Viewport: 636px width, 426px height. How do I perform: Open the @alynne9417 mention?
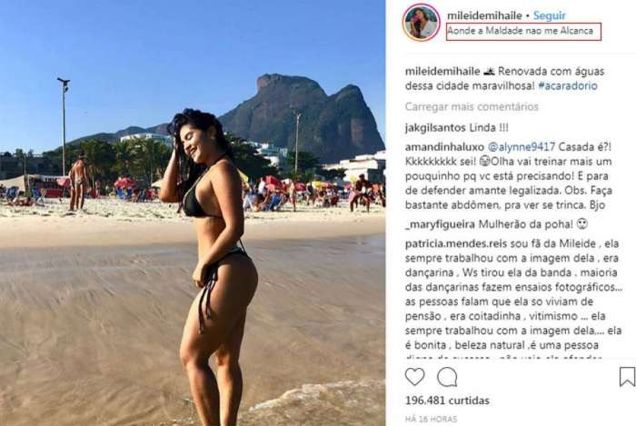521,147
